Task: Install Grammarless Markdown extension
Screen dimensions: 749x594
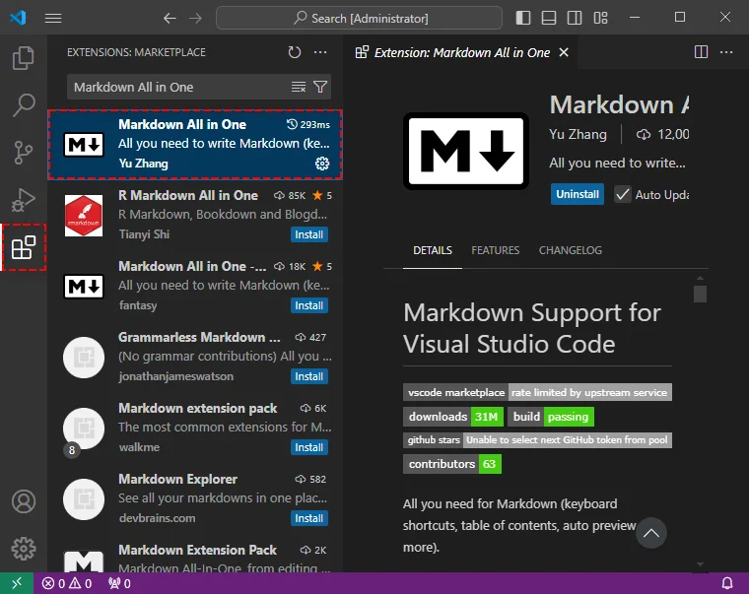Action: pos(309,376)
